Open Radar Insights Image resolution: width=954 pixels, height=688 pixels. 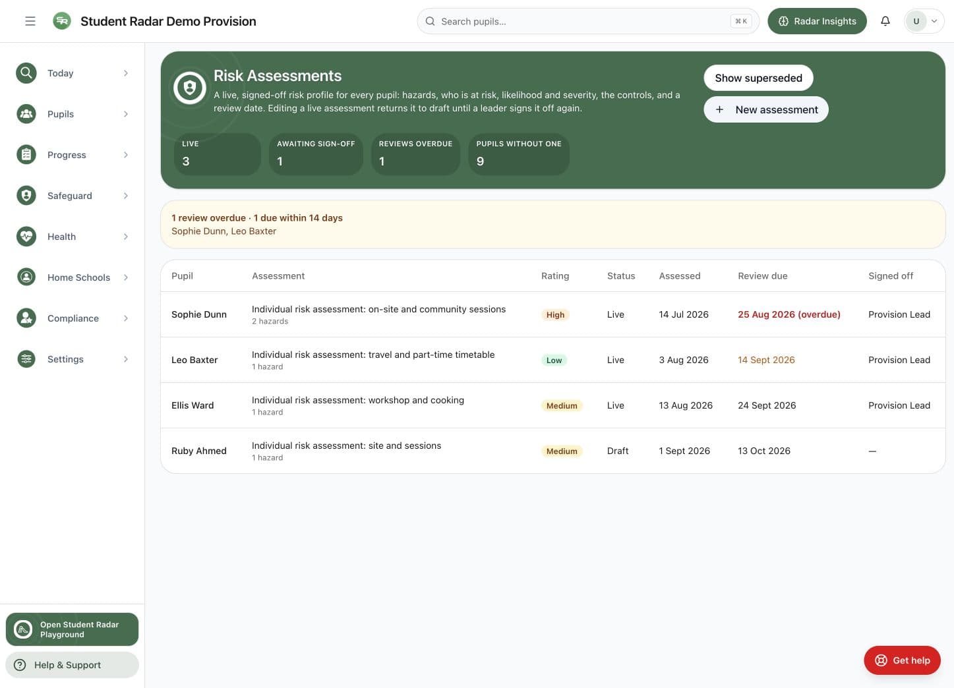coord(817,21)
